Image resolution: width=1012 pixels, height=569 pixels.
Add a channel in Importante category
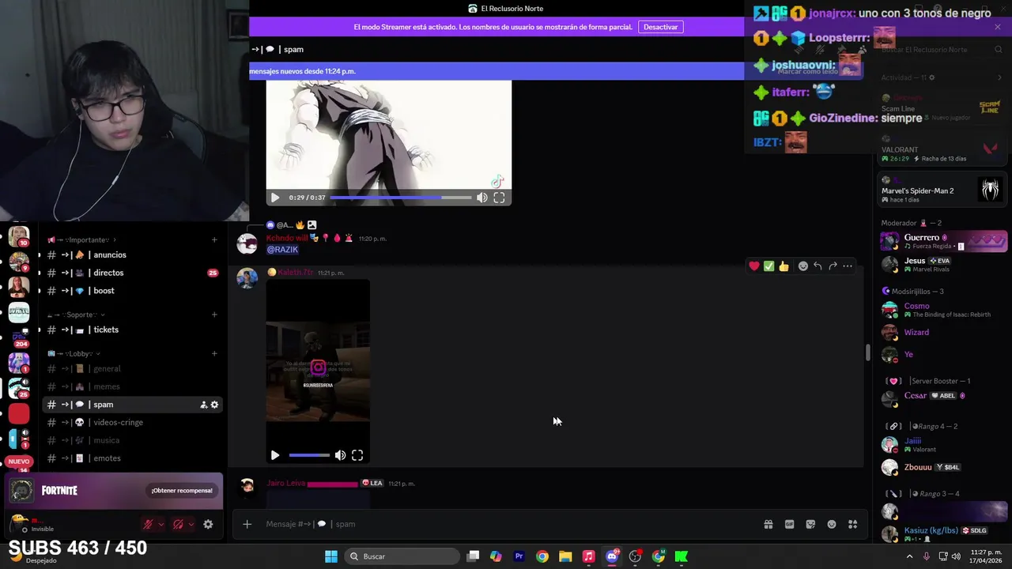214,239
